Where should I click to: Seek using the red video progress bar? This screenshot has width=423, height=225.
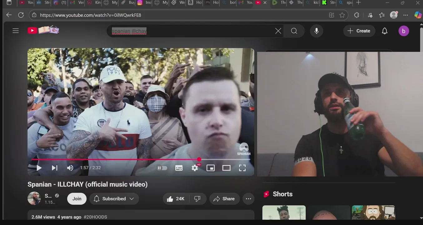pos(141,159)
